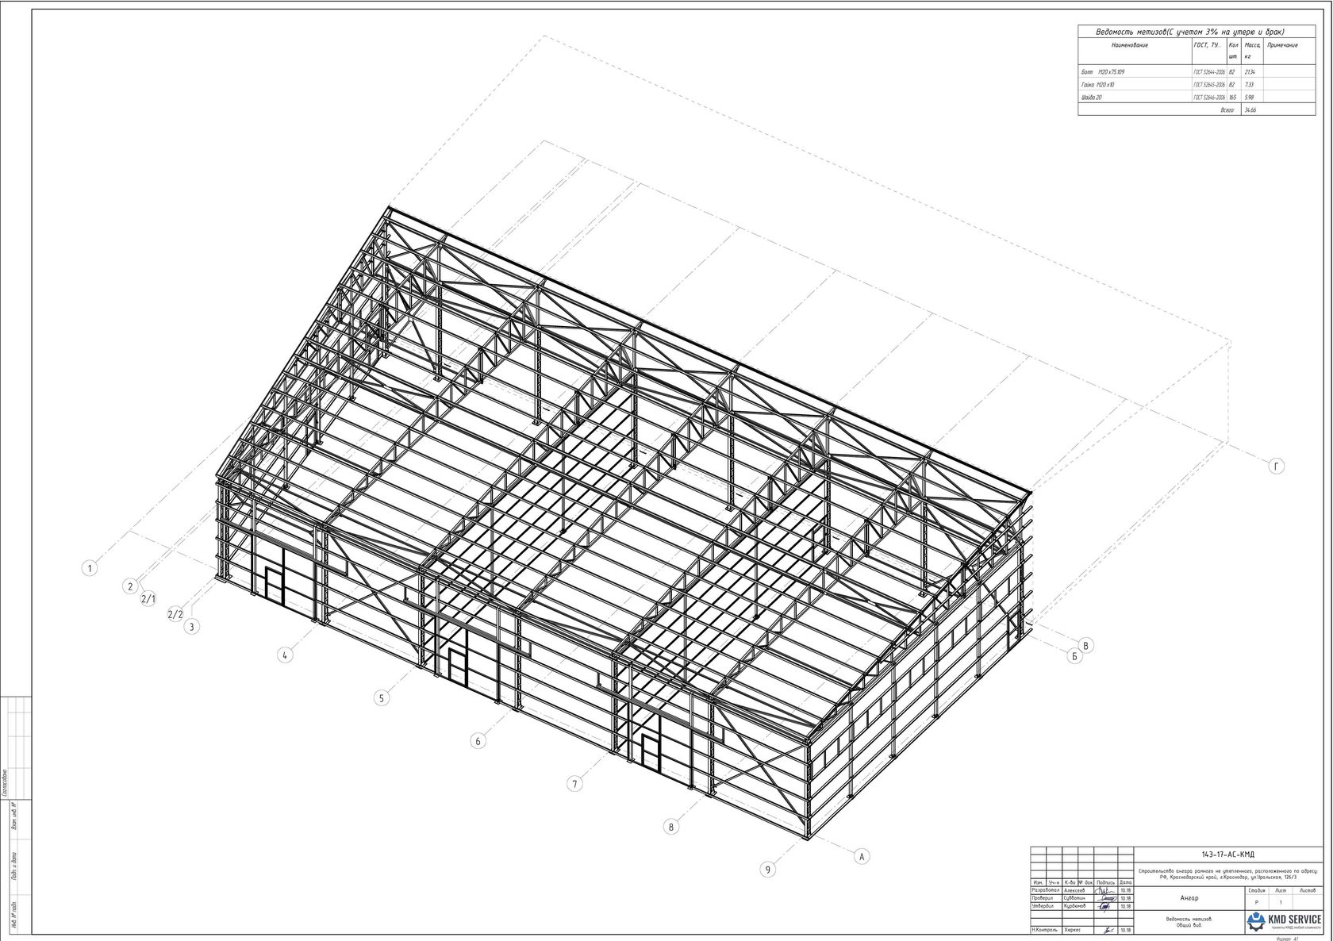The image size is (1333, 941).
Task: Click the 'Ведомость метизов. Общий вид.' sheet name
Action: [1189, 923]
